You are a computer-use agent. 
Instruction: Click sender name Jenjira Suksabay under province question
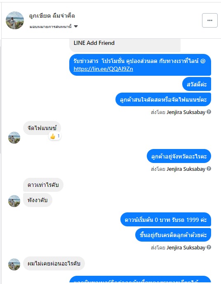[186, 169]
